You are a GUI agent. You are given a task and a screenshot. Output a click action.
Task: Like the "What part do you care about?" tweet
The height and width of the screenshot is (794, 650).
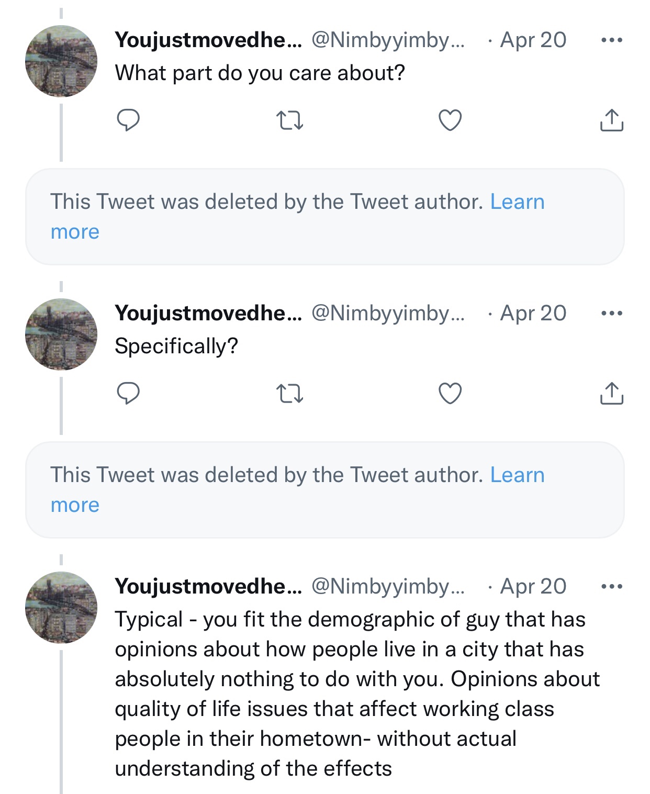click(450, 120)
